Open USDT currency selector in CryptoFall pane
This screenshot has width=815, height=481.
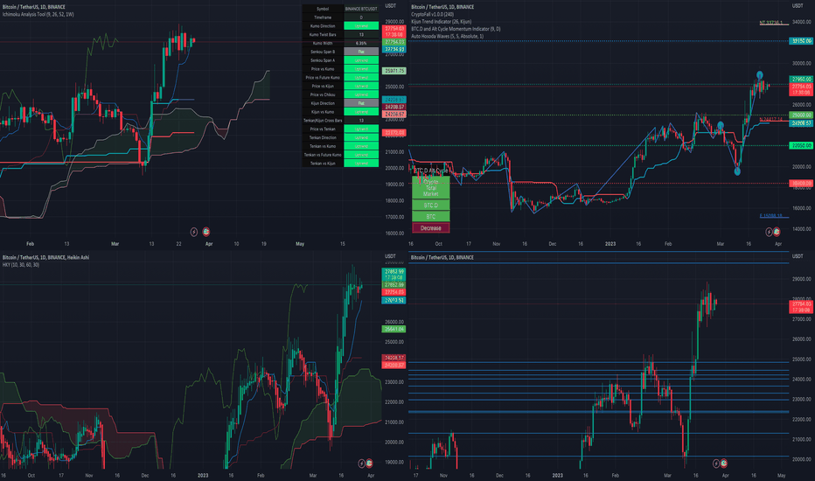798,6
